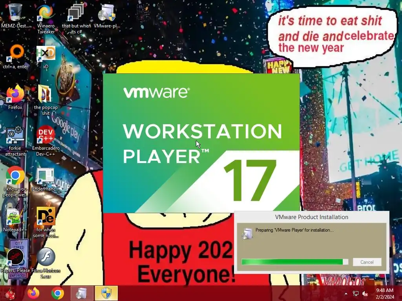This screenshot has height=301, width=402.
Task: Launch the HxD desktop shortcut labeled xD
Action: [46, 56]
